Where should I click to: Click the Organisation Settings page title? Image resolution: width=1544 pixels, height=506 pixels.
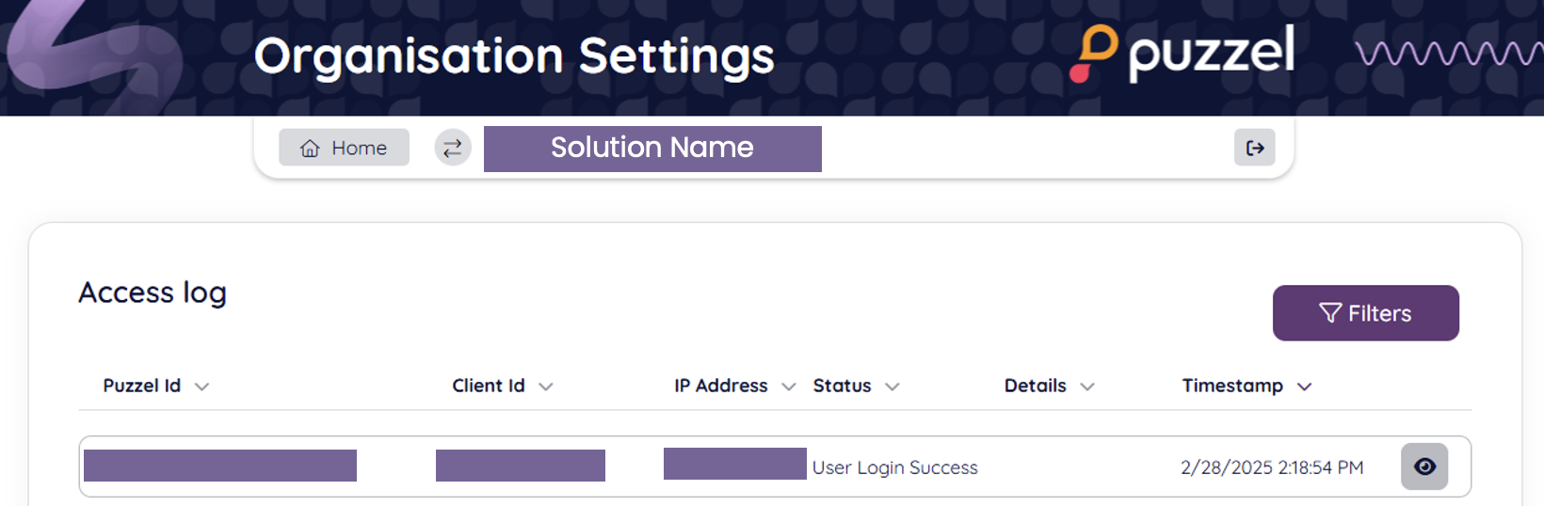514,56
